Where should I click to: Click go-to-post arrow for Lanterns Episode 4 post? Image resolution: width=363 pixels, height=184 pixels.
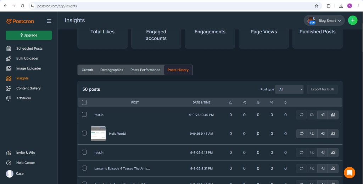tap(323, 168)
